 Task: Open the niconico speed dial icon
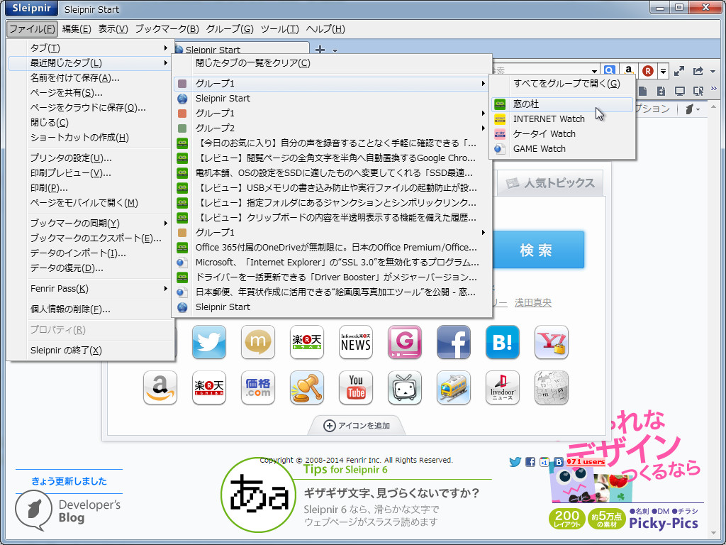pos(404,388)
